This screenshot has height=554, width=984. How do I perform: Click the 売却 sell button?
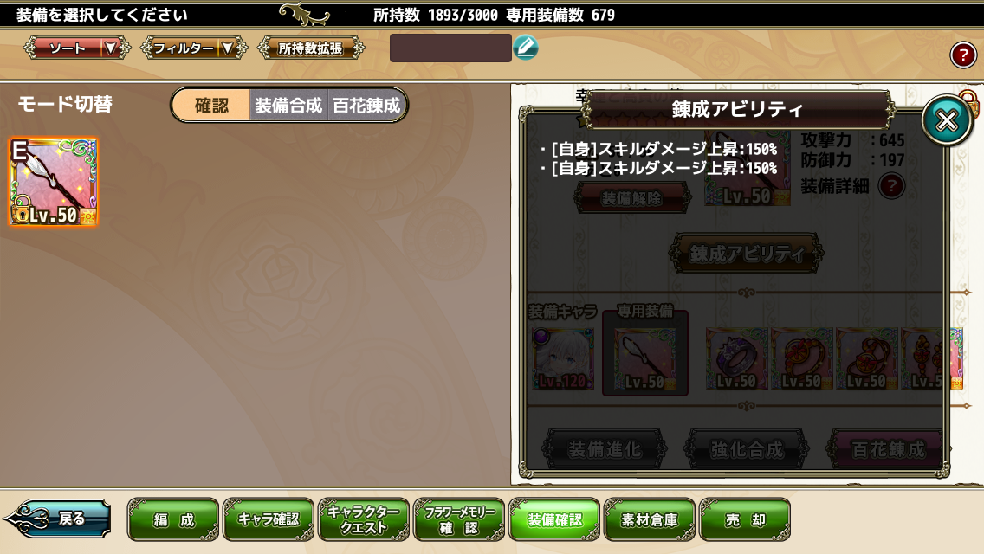coord(745,519)
